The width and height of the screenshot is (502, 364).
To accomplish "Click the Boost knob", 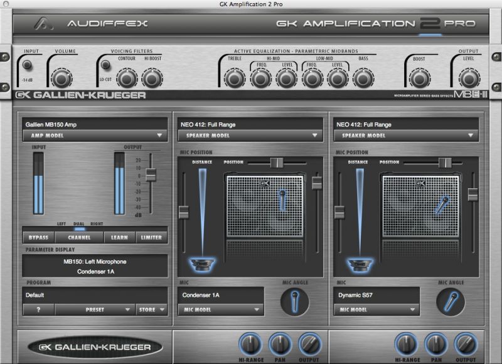I will pos(420,78).
